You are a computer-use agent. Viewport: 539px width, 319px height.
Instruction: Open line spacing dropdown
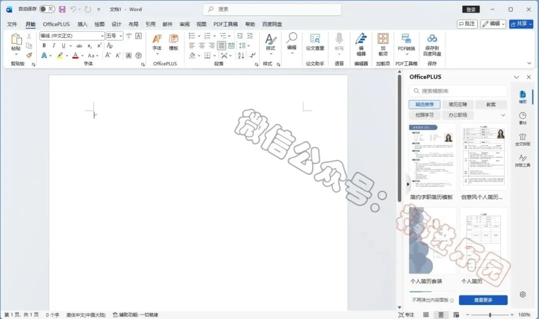245,45
